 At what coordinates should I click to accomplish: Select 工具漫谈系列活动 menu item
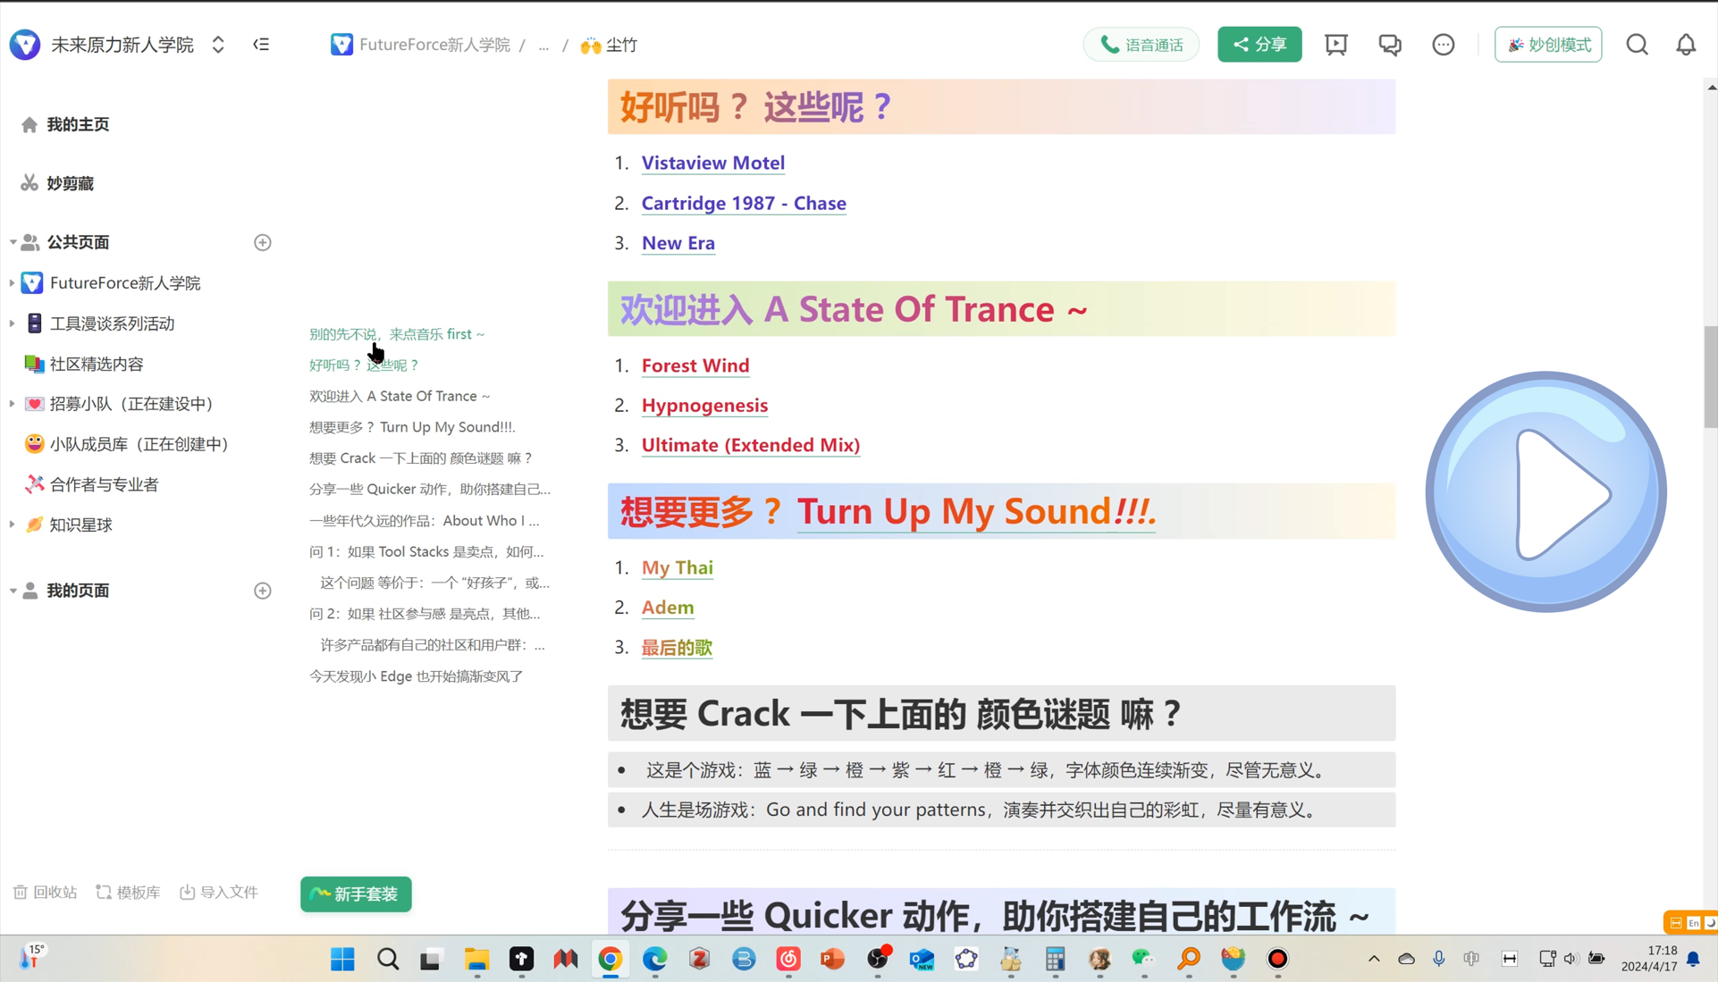(111, 323)
